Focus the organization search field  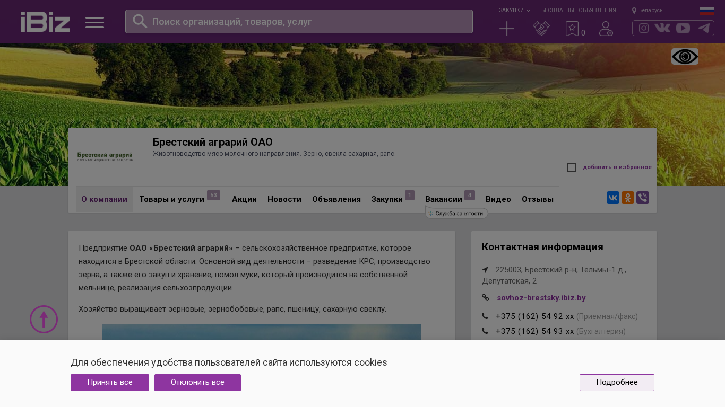(299, 22)
